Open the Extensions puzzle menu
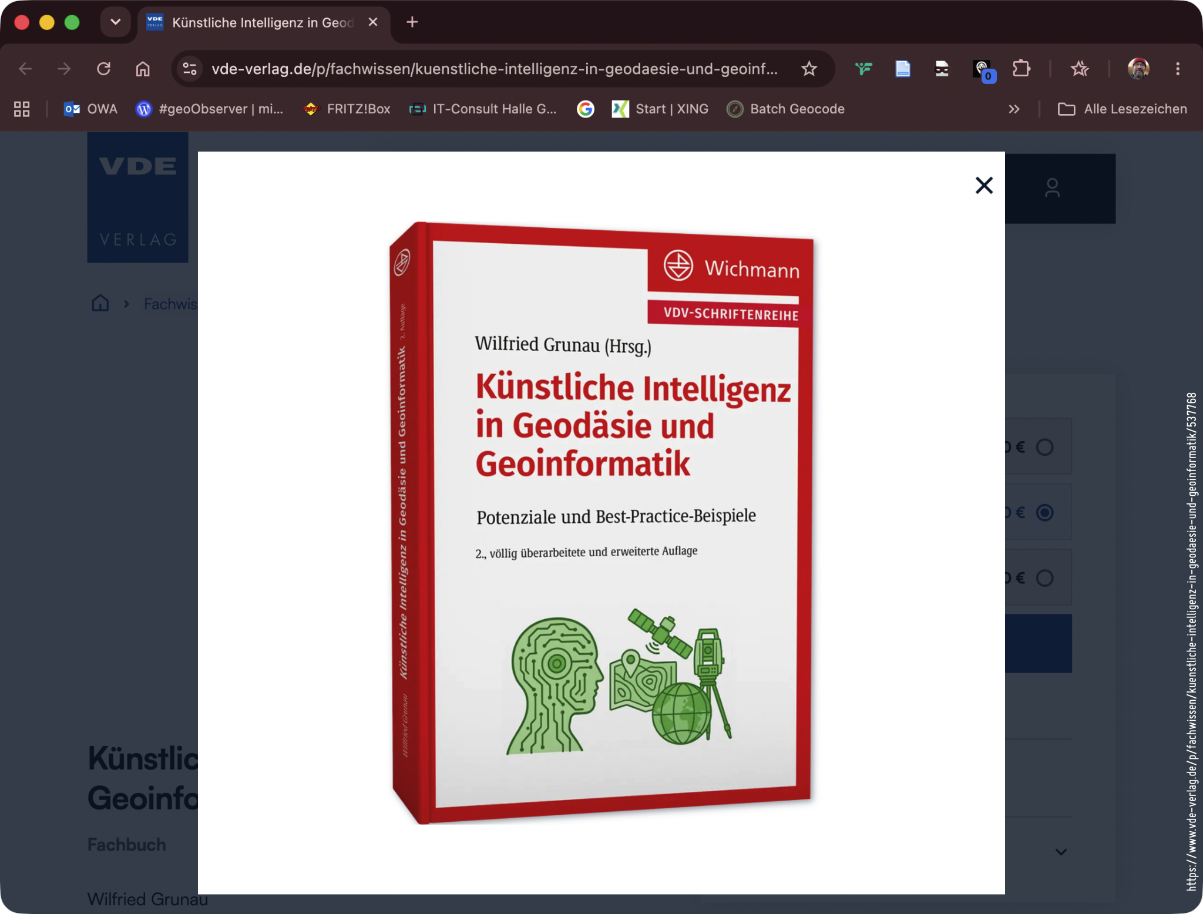Viewport: 1203px width, 914px height. 1021,69
